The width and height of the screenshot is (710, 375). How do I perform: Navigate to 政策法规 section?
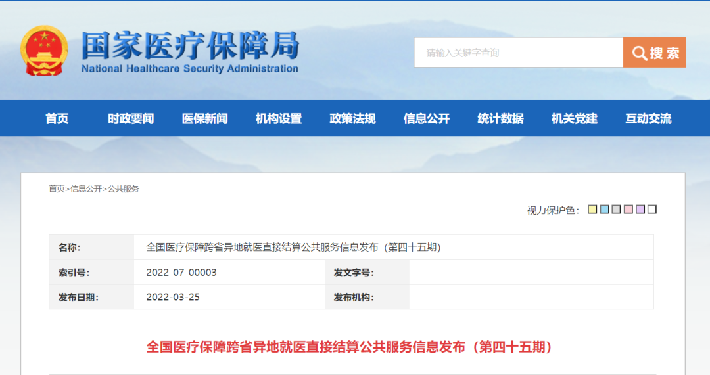(x=352, y=119)
